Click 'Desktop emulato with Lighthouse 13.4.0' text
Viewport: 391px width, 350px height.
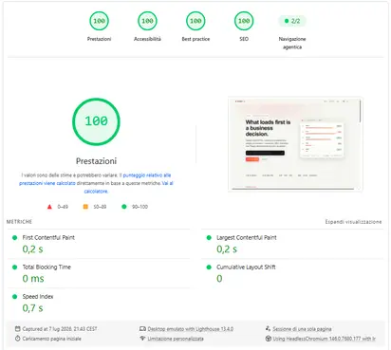point(191,329)
